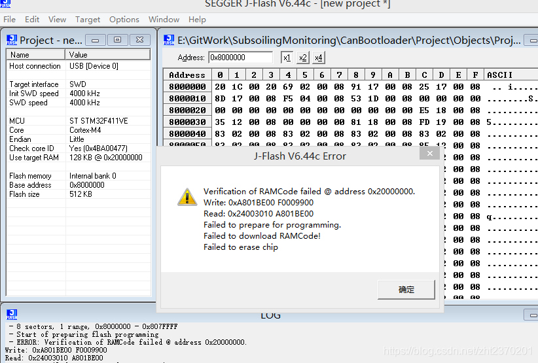Select the Flash memory row label
This screenshot has height=363, width=538.
coord(30,176)
